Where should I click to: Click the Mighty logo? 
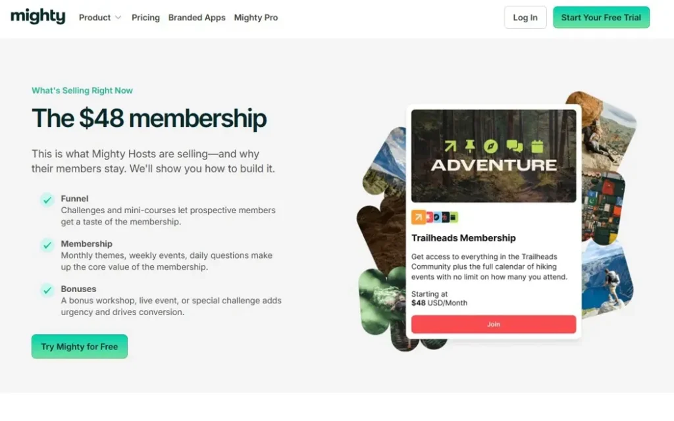(x=38, y=16)
